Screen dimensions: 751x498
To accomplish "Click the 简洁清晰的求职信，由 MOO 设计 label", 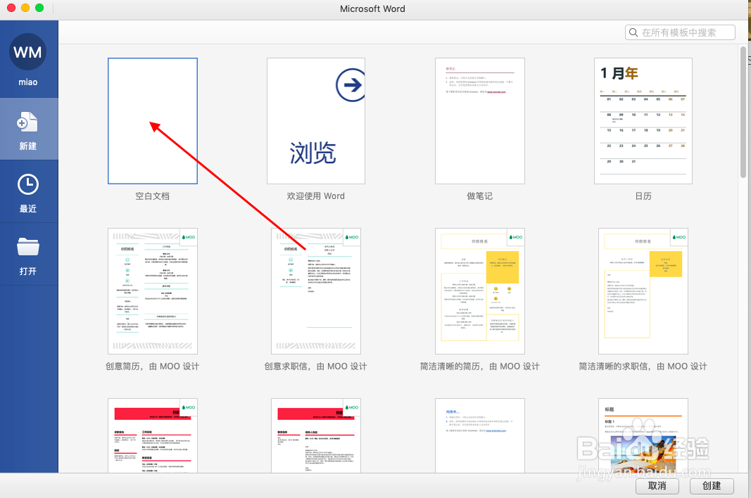I will click(643, 366).
